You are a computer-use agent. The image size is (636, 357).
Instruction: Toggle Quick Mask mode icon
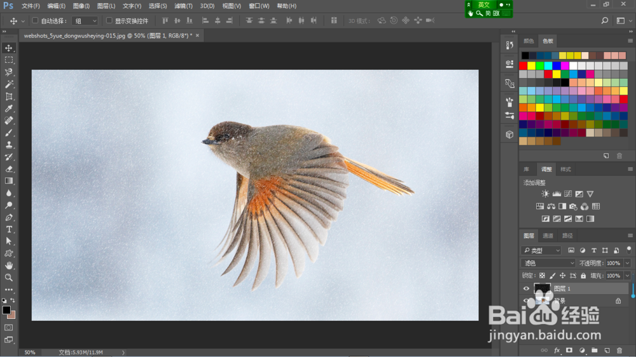tap(8, 327)
